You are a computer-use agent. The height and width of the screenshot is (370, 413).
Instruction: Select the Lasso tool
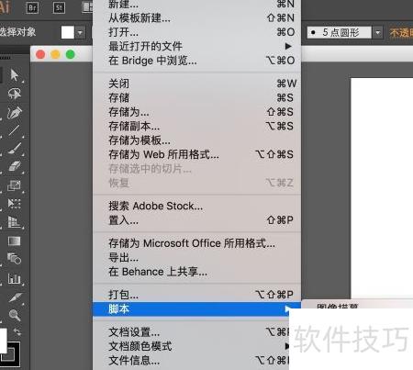click(x=14, y=94)
